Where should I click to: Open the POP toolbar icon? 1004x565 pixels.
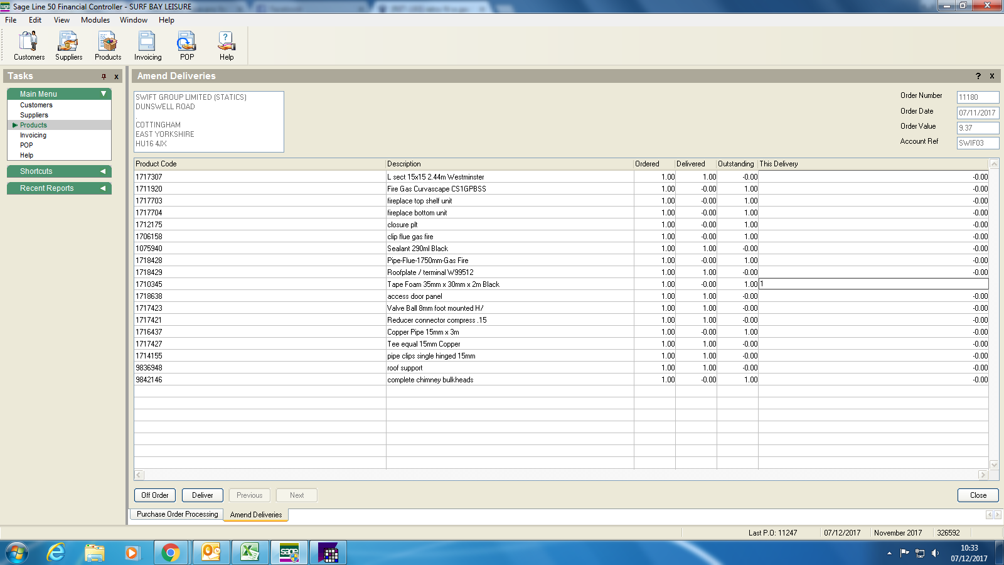click(x=187, y=46)
